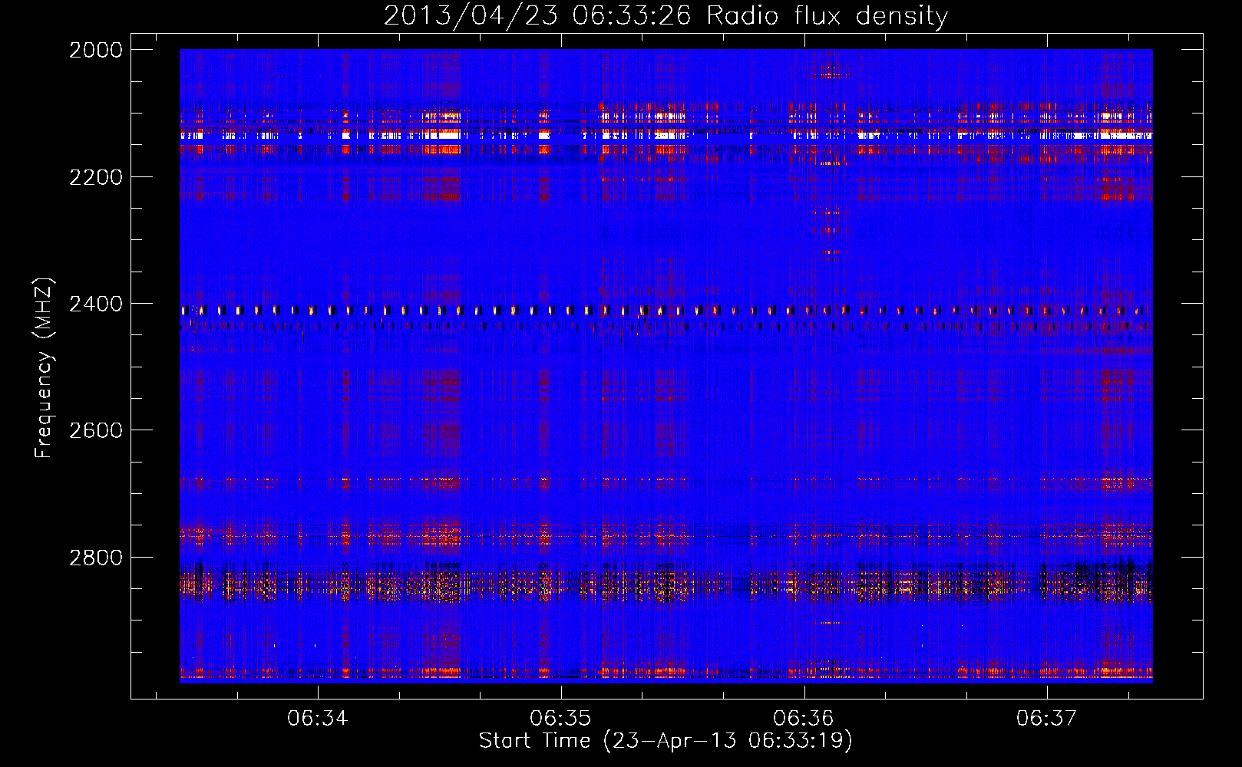The image size is (1242, 767).
Task: Click the plot title '2013/04/23 06:33:26 Radio flux density'
Action: tap(666, 15)
